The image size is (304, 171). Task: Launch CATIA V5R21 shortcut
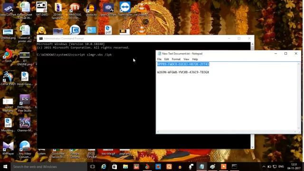8,78
